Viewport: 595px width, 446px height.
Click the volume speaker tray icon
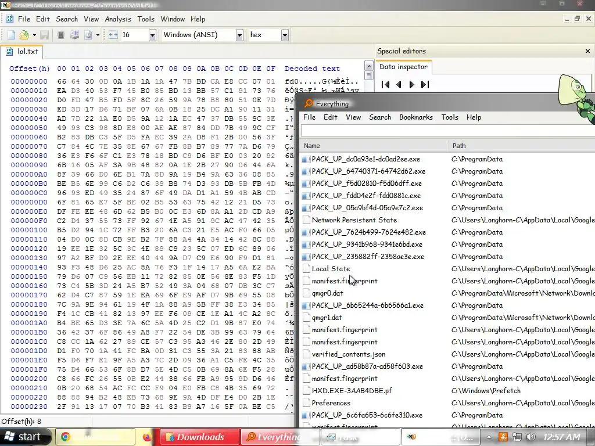click(531, 437)
